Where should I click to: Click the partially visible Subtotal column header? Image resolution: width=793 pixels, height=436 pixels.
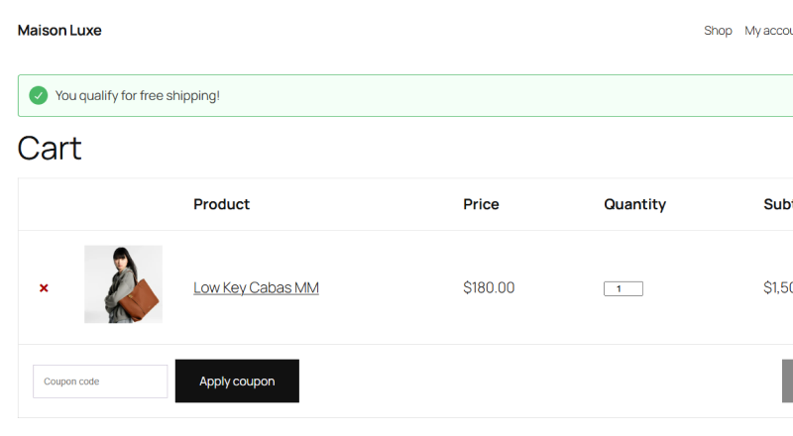(x=778, y=204)
